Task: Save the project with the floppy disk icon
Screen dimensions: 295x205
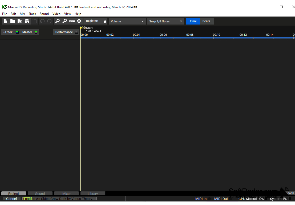Action: point(27,21)
